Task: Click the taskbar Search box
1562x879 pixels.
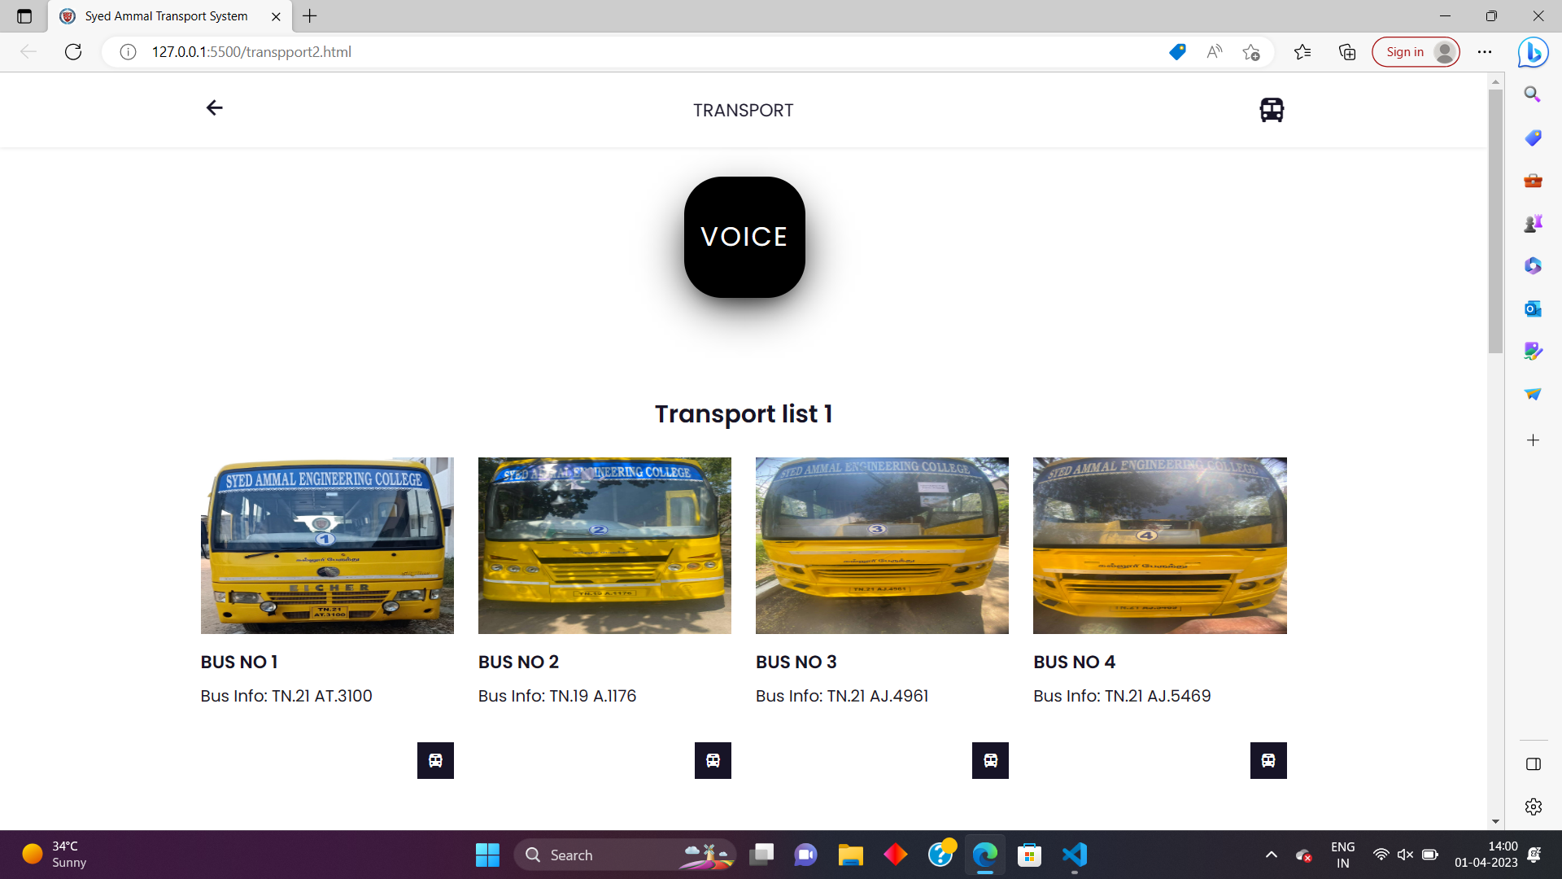Action: (x=625, y=855)
